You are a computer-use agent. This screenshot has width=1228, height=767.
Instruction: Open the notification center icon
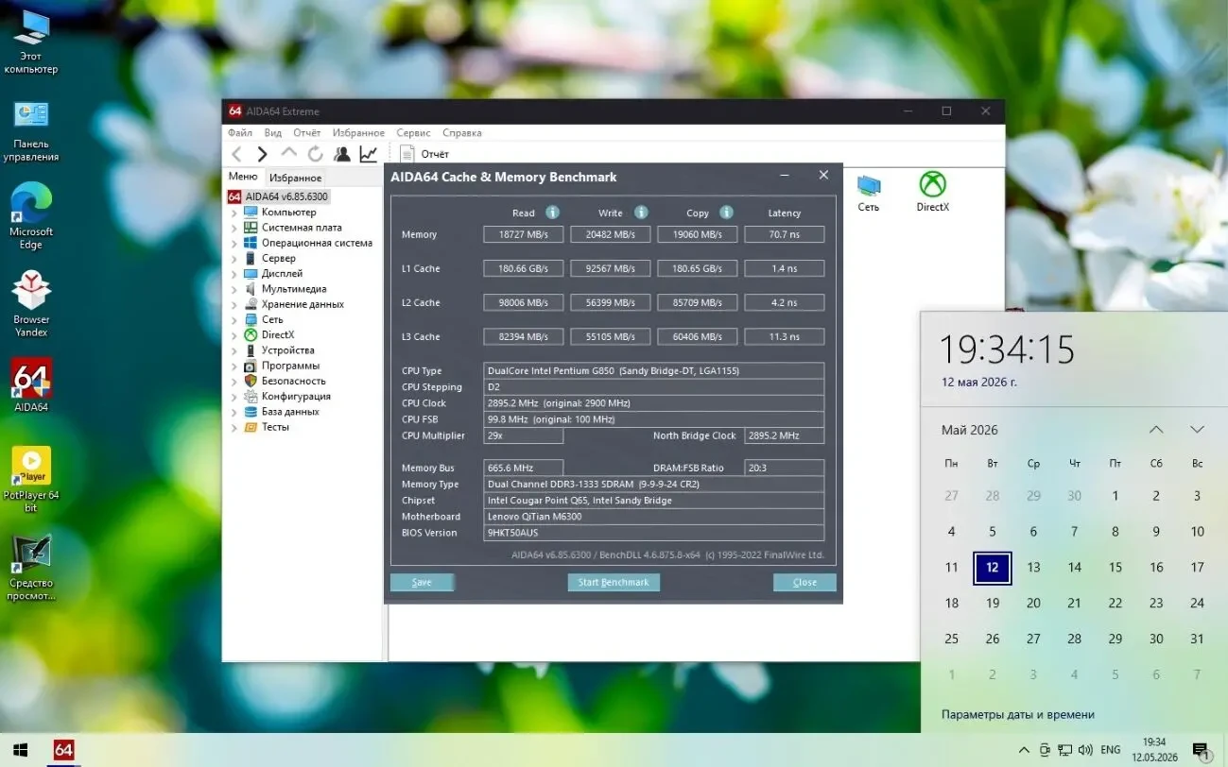[x=1201, y=750]
